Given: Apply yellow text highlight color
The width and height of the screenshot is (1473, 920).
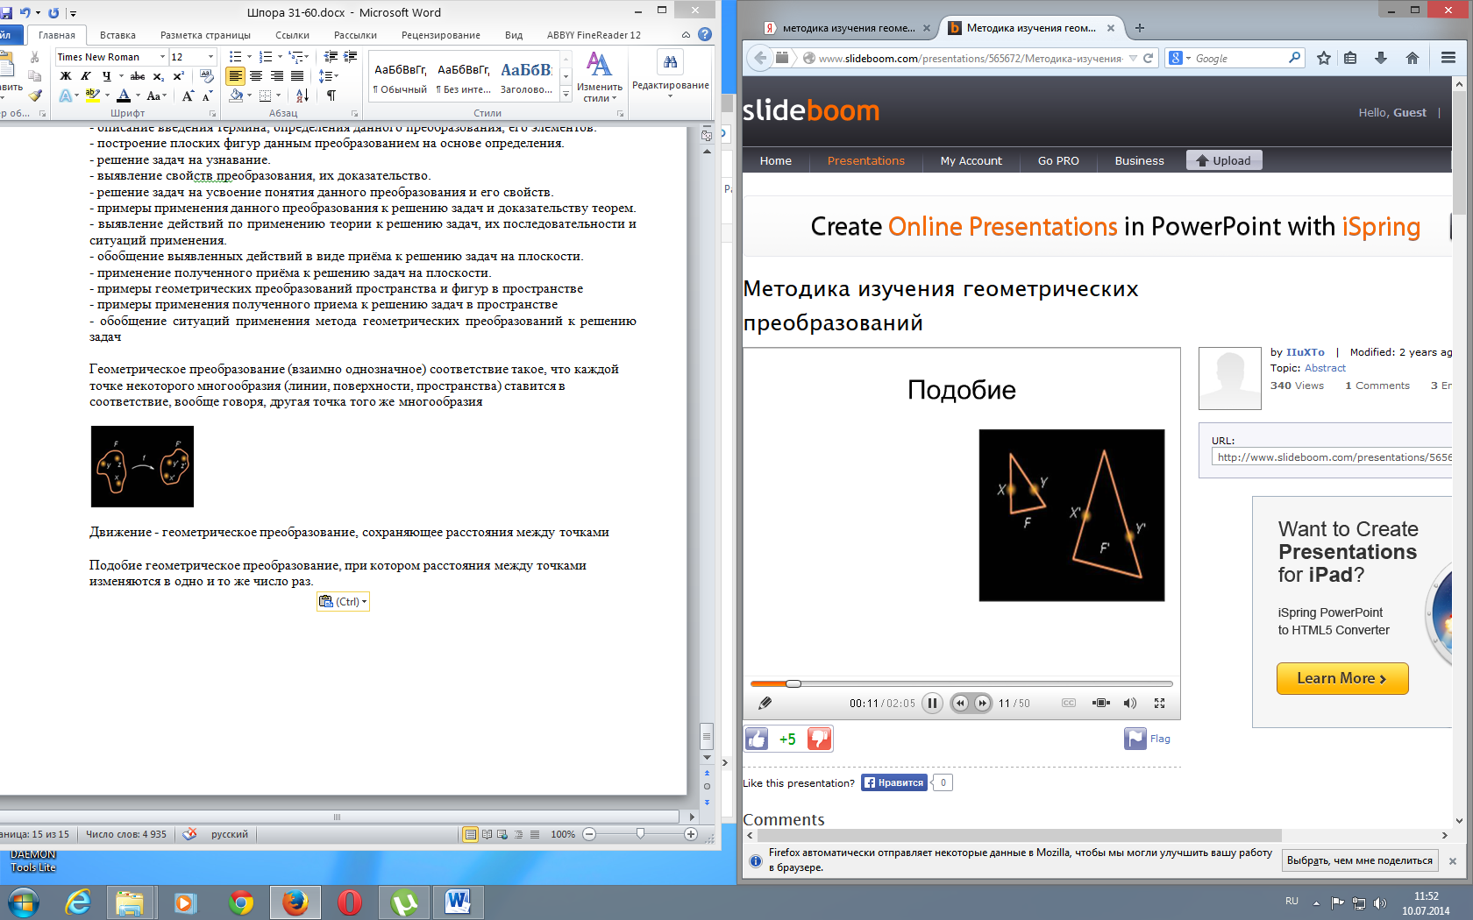Looking at the screenshot, I should [92, 96].
